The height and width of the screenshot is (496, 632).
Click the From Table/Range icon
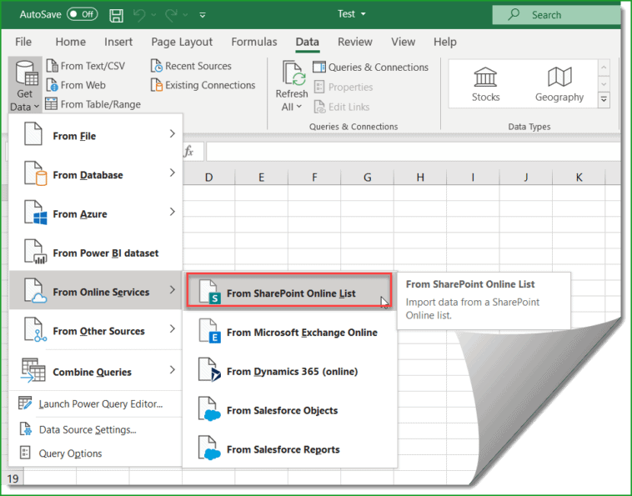(x=51, y=104)
